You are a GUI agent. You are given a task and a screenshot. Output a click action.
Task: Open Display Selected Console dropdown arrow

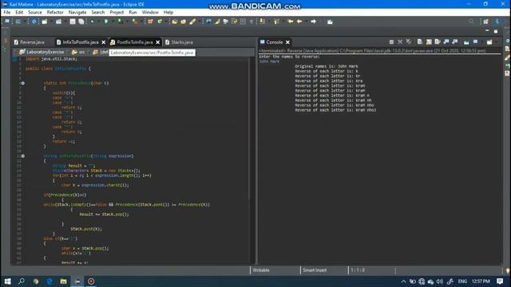point(481,42)
